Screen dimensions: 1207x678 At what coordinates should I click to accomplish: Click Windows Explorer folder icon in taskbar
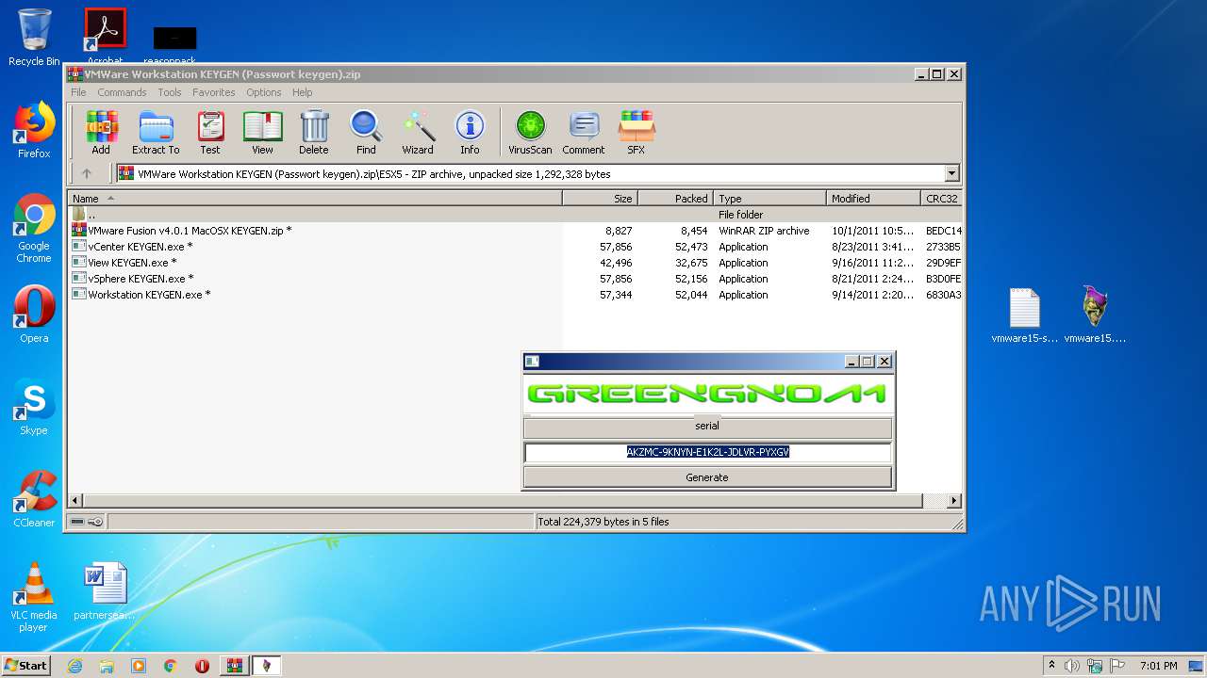click(107, 666)
